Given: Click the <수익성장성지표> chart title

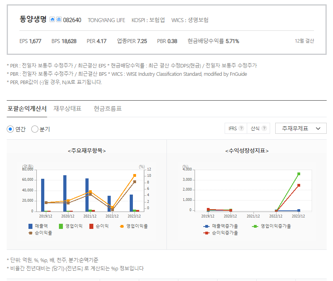Looking at the screenshot, I should (x=247, y=151).
